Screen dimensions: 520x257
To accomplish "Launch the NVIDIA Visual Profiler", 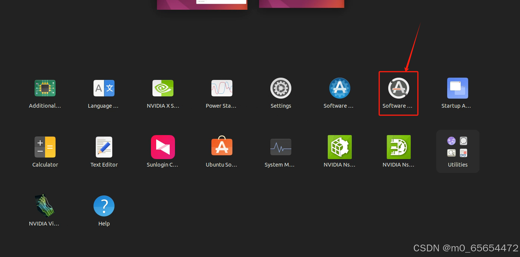I will (x=45, y=206).
